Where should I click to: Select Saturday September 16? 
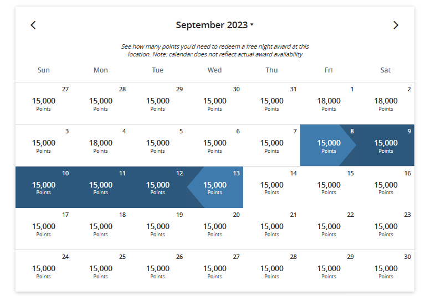pos(386,188)
